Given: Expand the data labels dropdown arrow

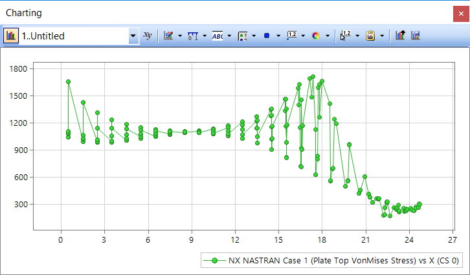Looking at the screenshot, I should click(303, 36).
